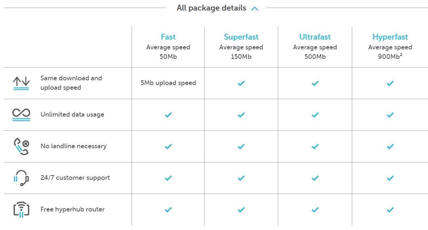Click the headset customer support icon

[x=21, y=178]
